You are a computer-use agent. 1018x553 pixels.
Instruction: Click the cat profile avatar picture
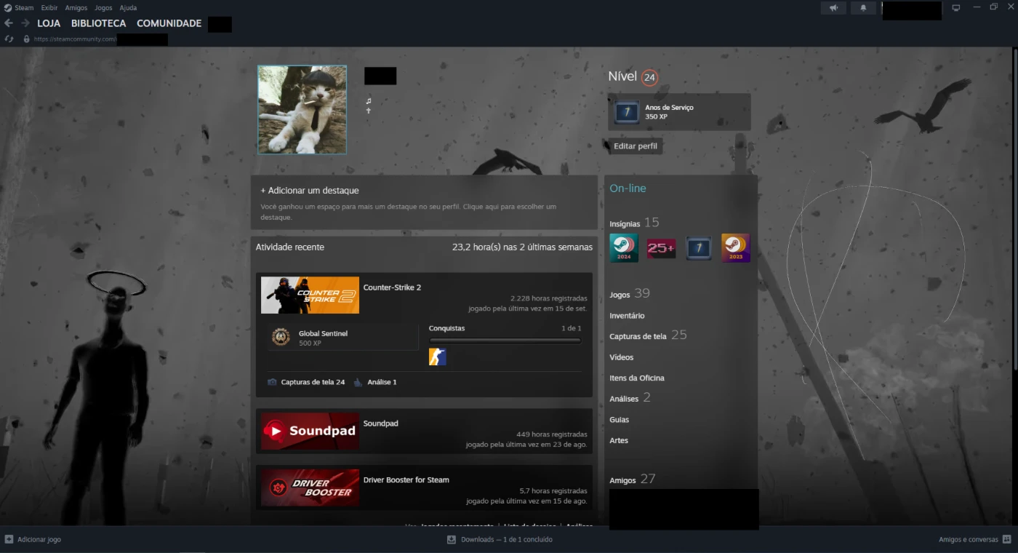[x=302, y=110]
